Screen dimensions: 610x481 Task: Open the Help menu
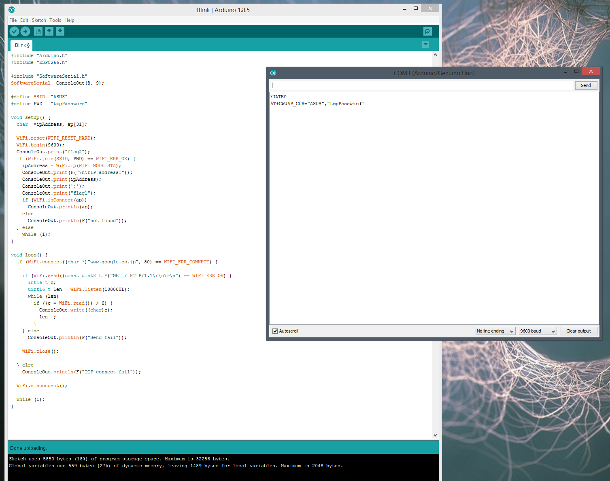click(x=69, y=20)
